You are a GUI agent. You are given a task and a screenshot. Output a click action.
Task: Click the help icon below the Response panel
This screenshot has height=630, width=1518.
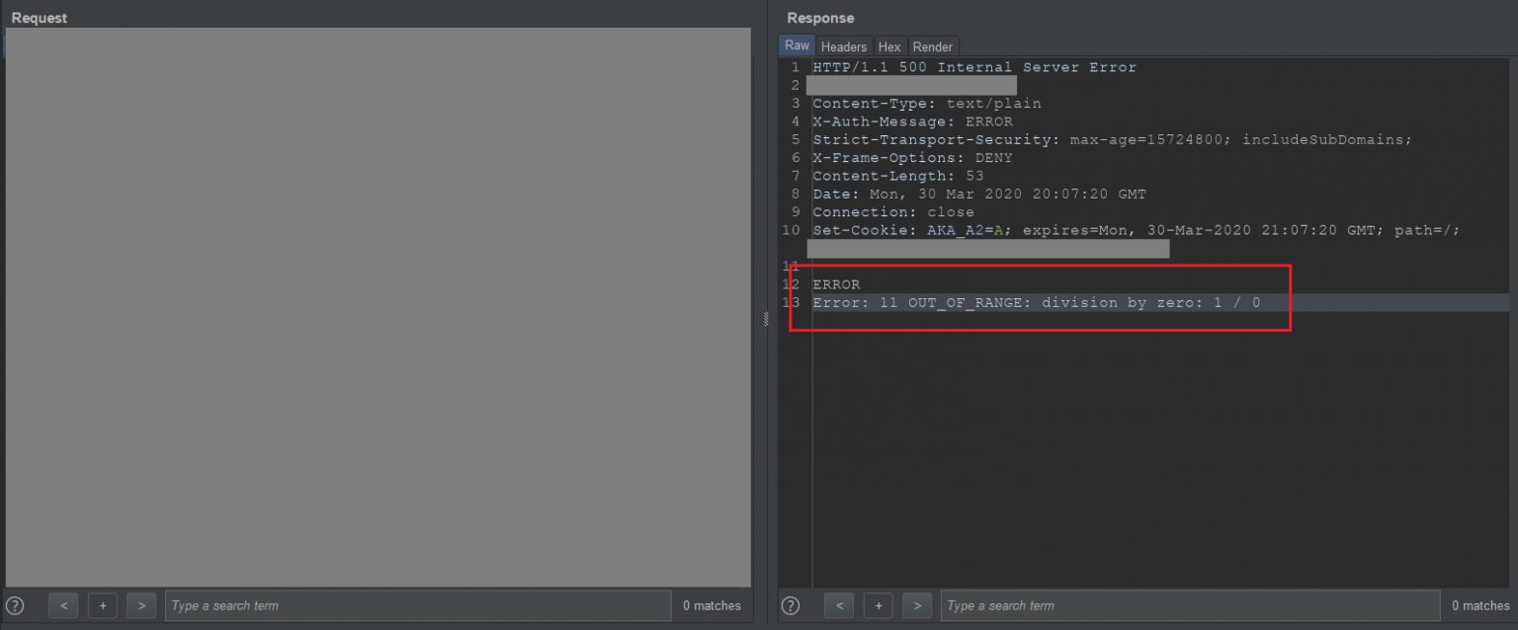(x=790, y=605)
